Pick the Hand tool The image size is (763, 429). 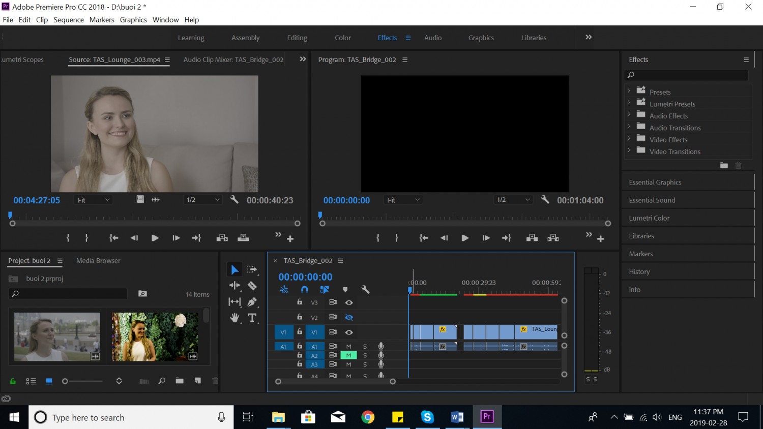point(234,318)
